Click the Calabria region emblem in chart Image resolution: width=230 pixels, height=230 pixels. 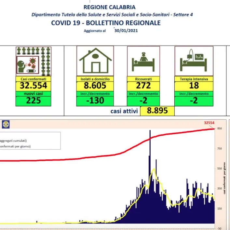(6, 124)
